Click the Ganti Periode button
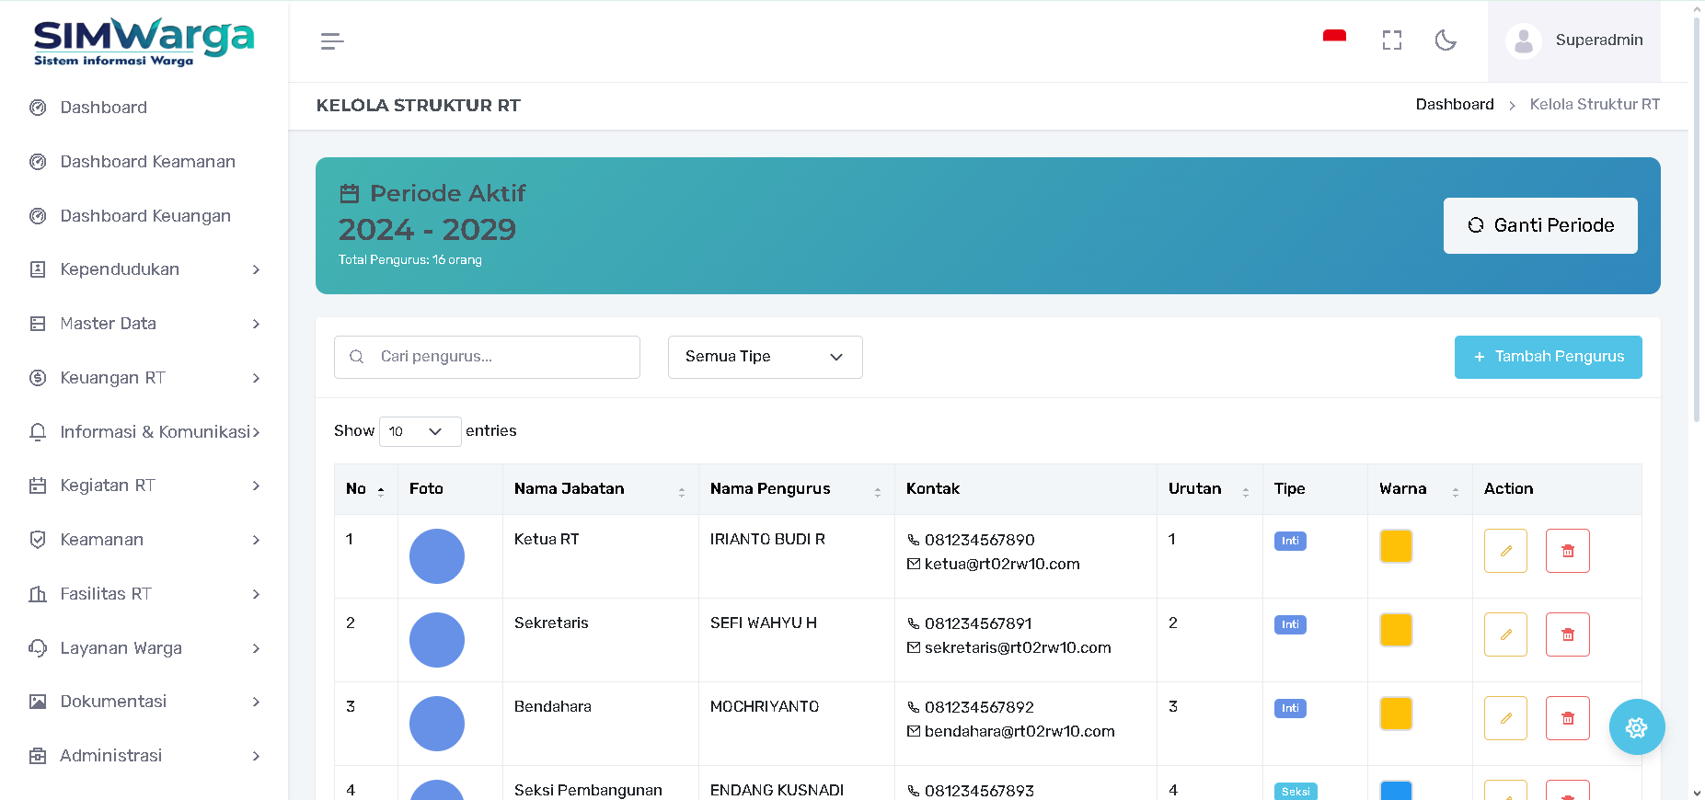 [1539, 225]
